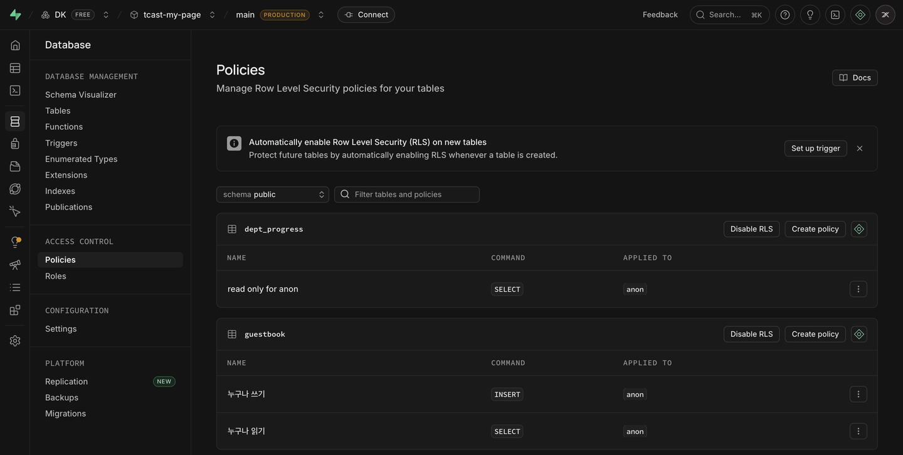Click the Set up trigger button
The width and height of the screenshot is (903, 455).
pos(816,149)
